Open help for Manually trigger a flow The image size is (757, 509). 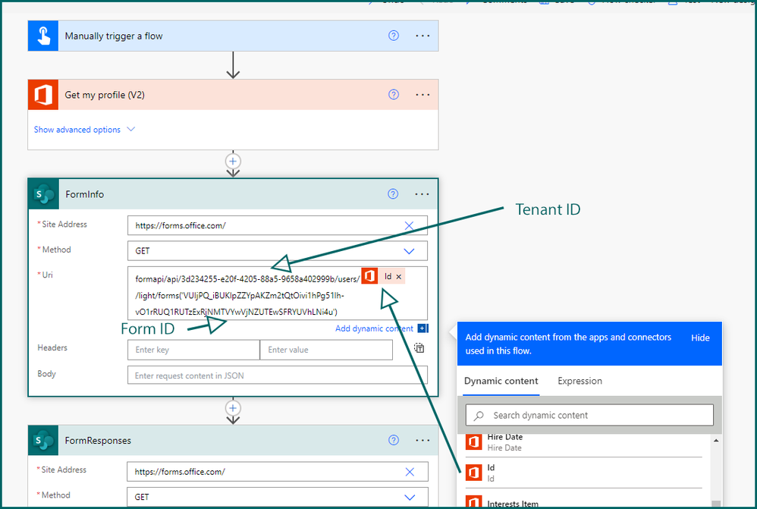pyautogui.click(x=394, y=35)
